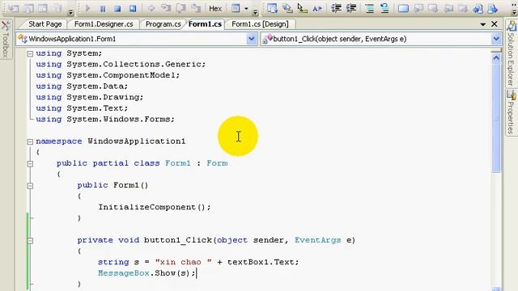Click the Increase Line Indent icon
The image size is (518, 291).
(351, 8)
